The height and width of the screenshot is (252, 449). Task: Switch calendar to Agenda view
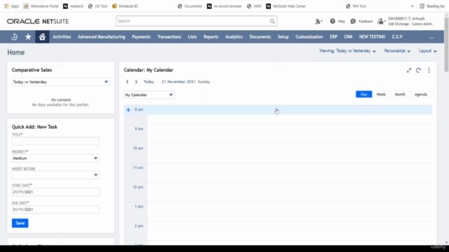421,94
